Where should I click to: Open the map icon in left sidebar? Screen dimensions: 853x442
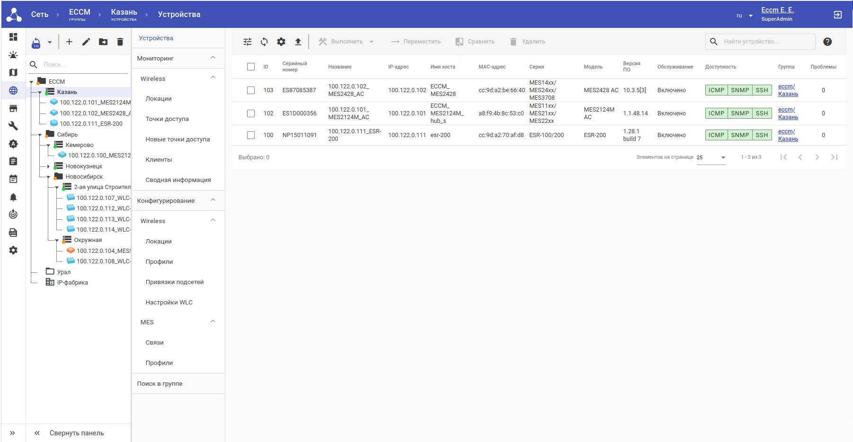[13, 72]
